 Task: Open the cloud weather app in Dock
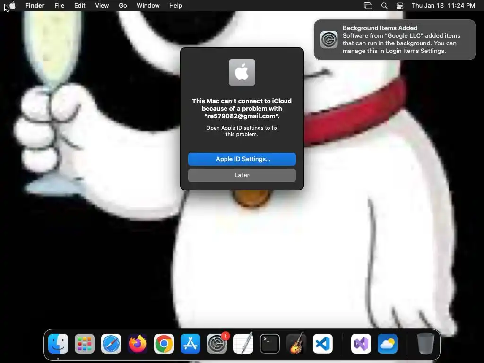[x=388, y=344]
